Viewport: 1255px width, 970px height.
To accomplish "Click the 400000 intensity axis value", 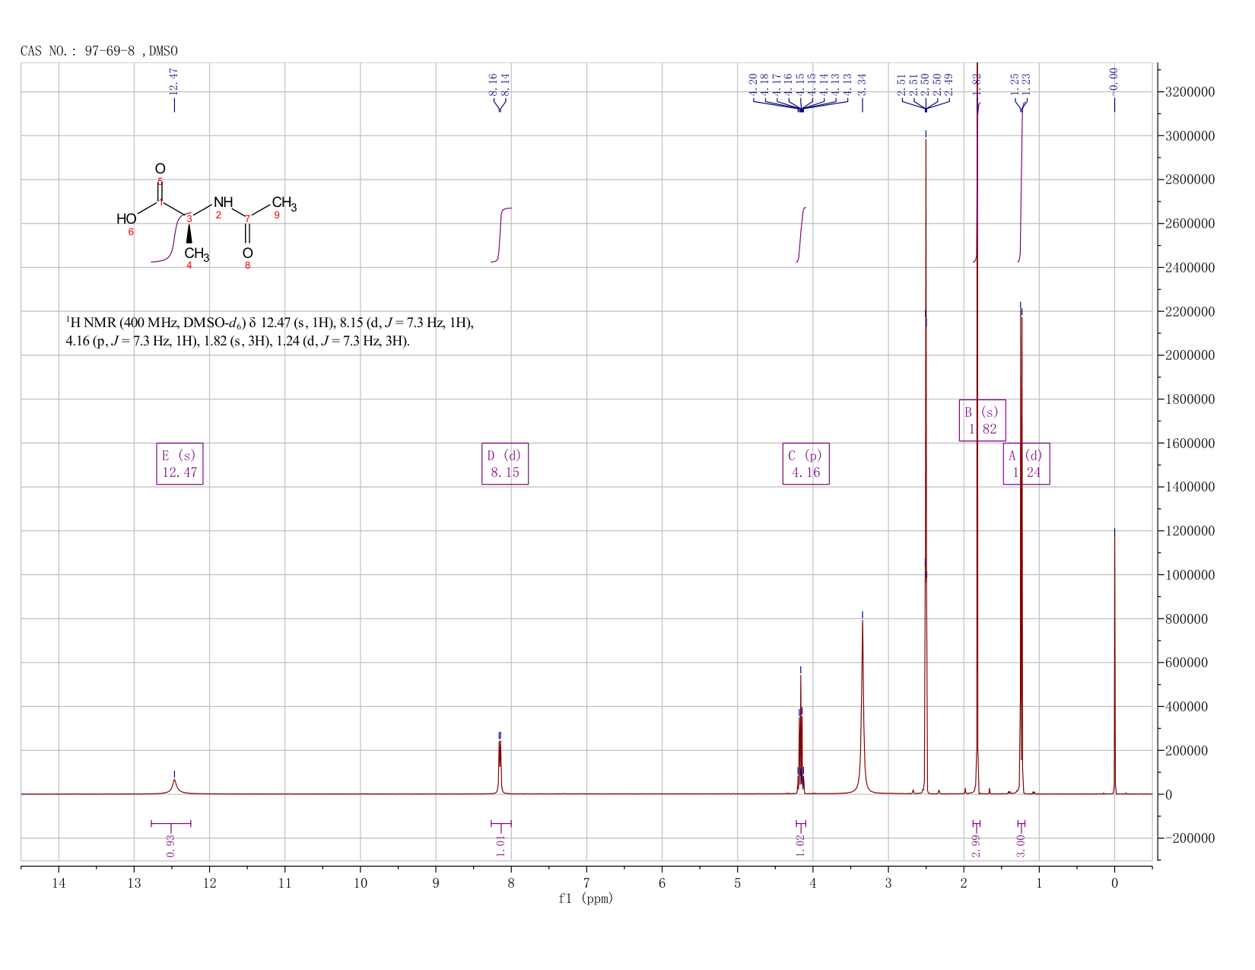I will point(1187,707).
